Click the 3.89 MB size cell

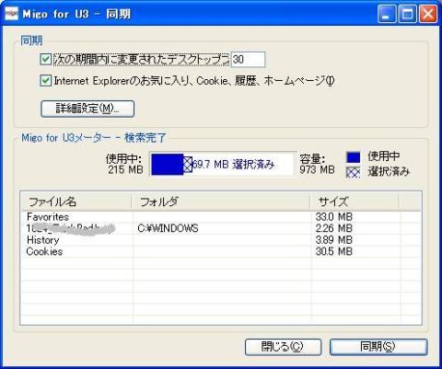coord(334,240)
